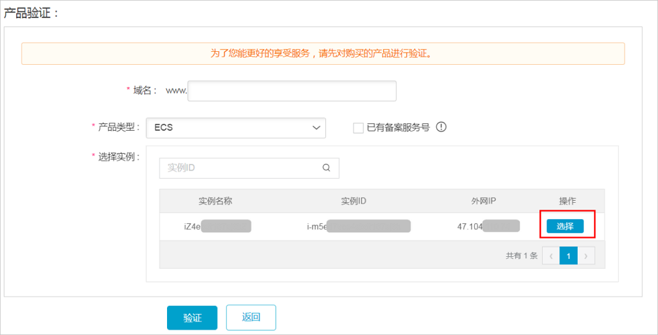Click the blue 验证 button

[x=192, y=317]
